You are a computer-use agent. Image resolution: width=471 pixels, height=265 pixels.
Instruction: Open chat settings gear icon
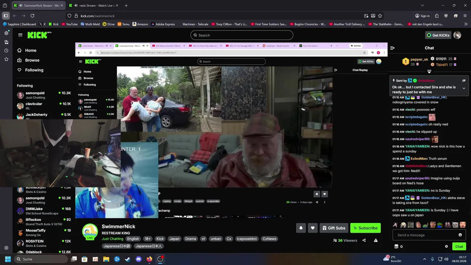click(446, 247)
